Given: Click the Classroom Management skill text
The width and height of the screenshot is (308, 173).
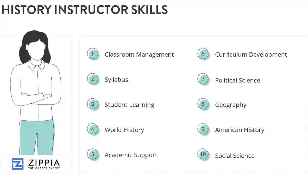Looking at the screenshot, I should 139,55.
